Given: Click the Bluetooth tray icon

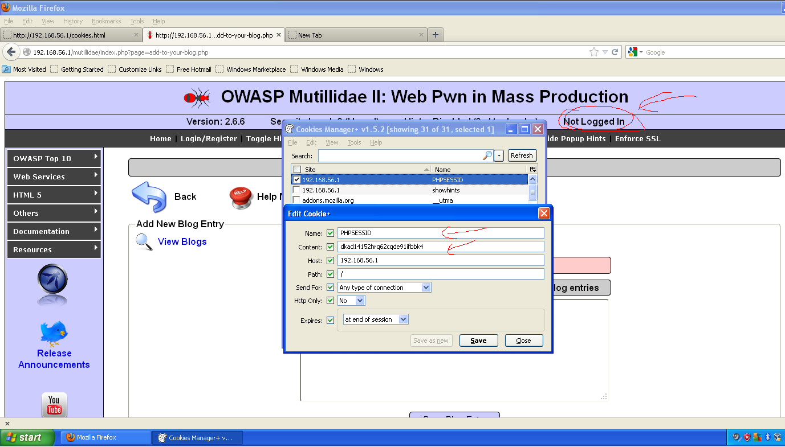Looking at the screenshot, I should [x=768, y=437].
